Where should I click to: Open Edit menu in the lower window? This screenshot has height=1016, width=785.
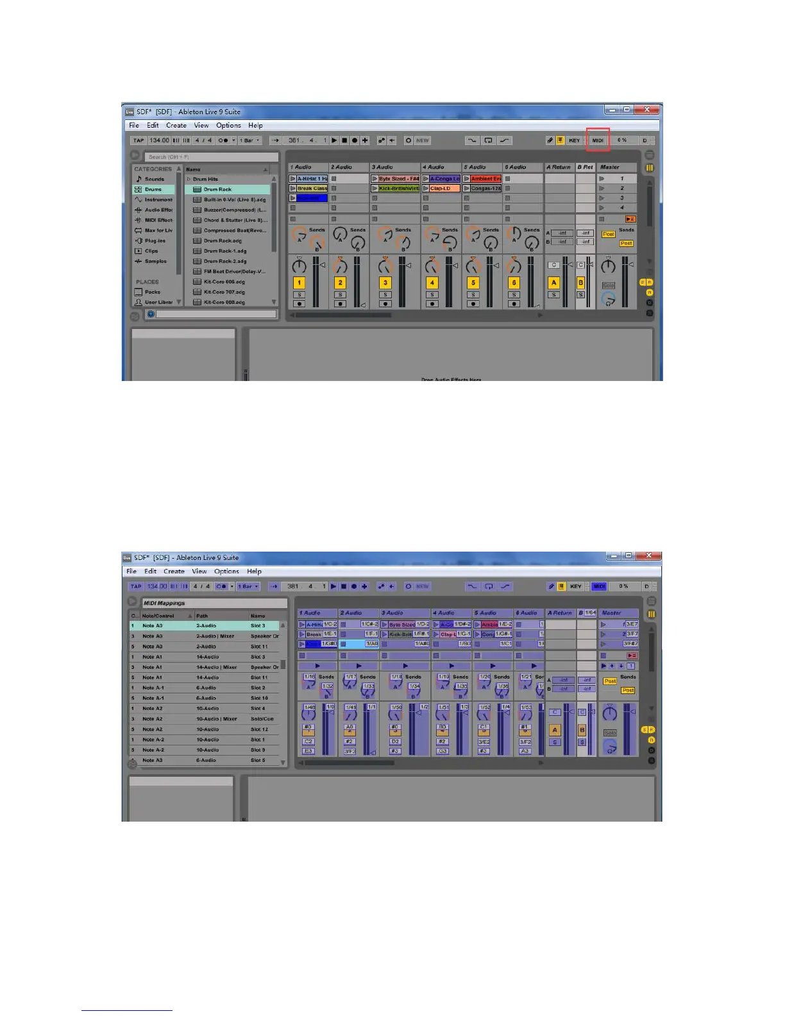coord(150,571)
